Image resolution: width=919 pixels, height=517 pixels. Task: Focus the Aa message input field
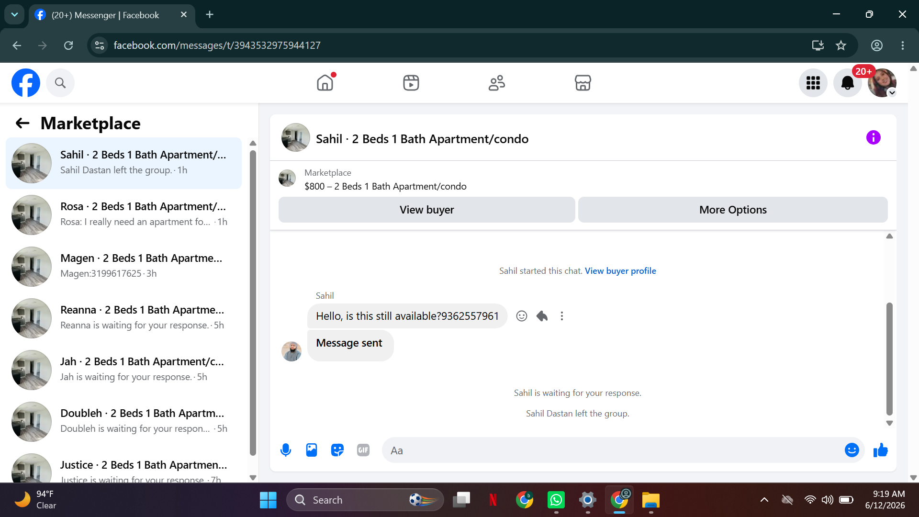tap(613, 450)
